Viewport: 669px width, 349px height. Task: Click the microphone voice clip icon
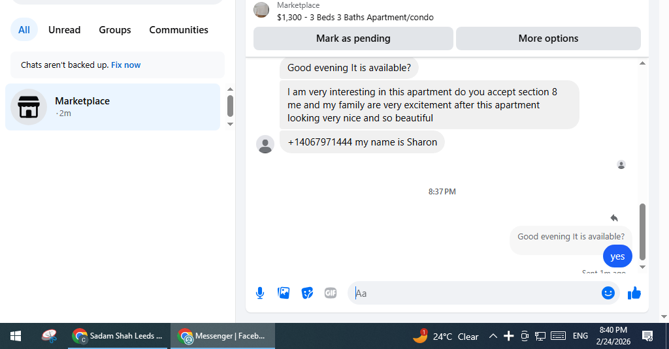(x=260, y=293)
